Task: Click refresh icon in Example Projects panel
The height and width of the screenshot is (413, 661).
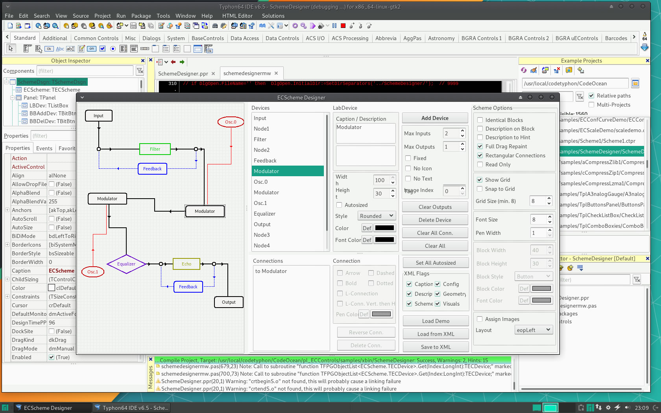Action: 524,70
